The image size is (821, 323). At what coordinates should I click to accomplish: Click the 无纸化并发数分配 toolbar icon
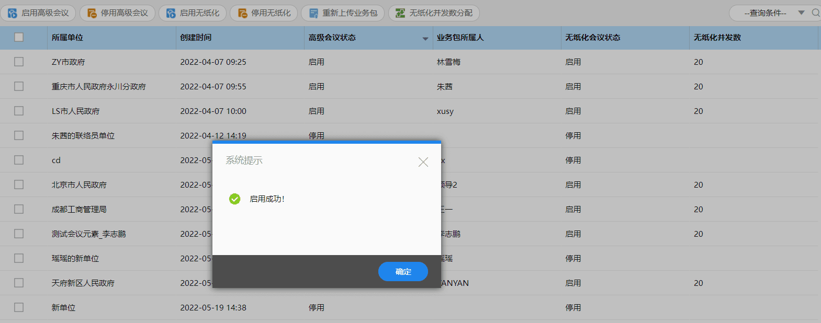(x=400, y=13)
